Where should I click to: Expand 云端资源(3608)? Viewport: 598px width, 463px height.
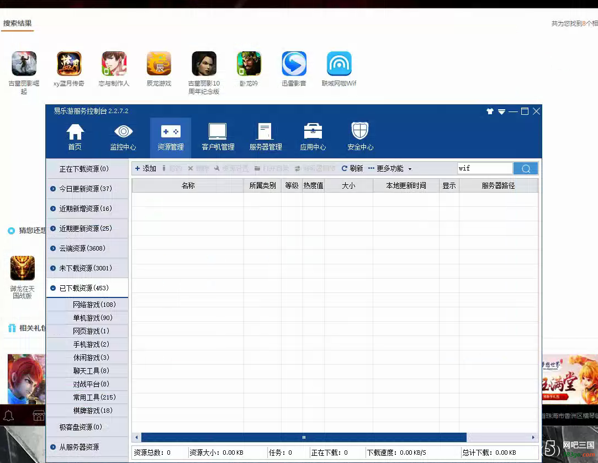(x=87, y=248)
